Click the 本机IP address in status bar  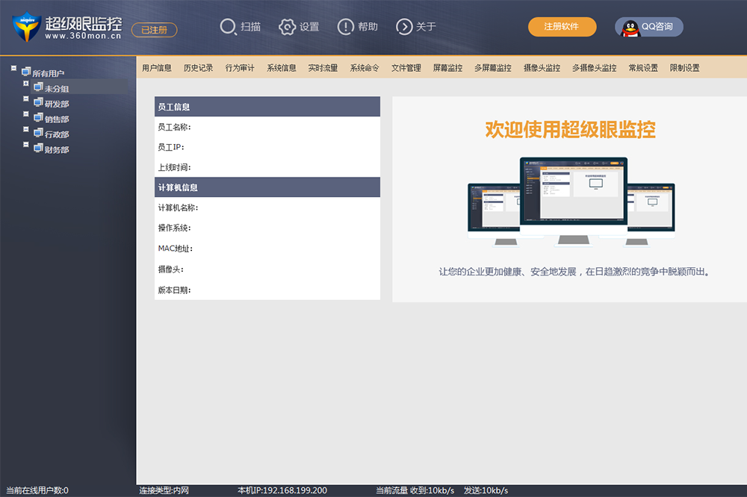pos(282,490)
